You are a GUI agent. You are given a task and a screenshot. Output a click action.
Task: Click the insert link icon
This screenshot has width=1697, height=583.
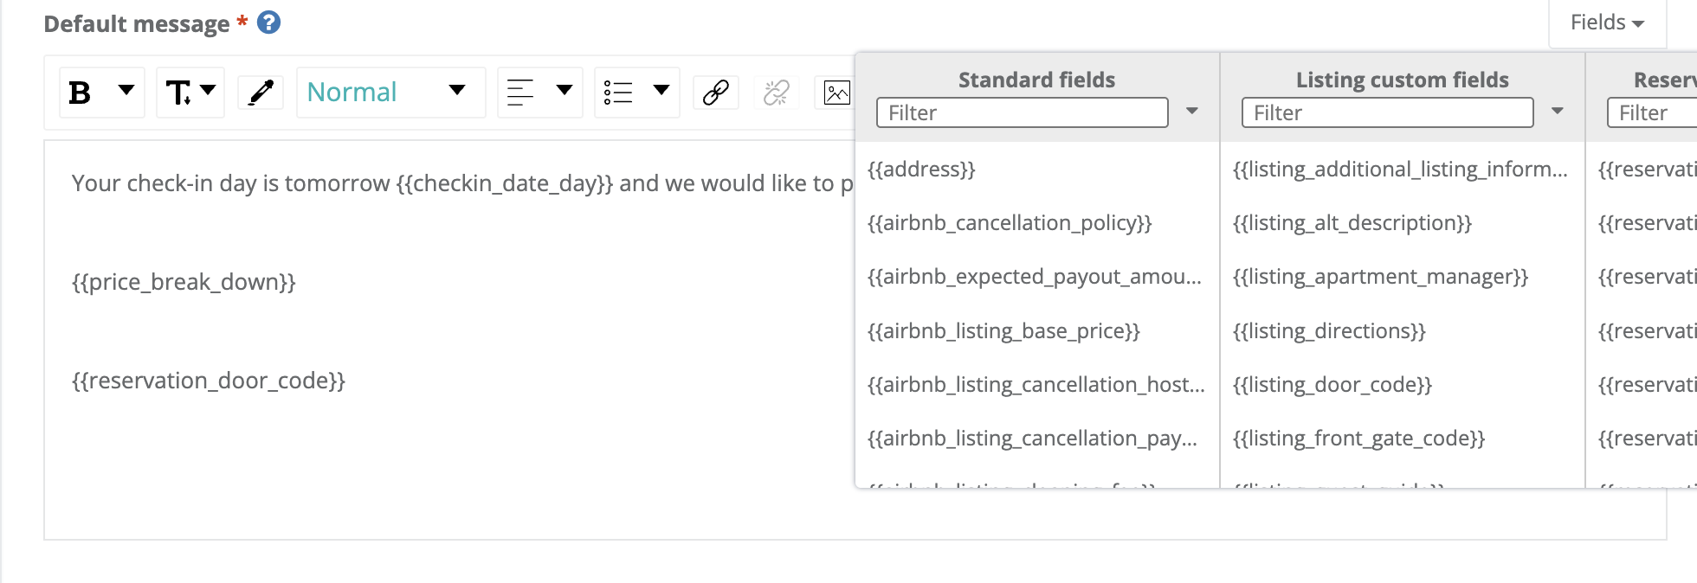716,93
